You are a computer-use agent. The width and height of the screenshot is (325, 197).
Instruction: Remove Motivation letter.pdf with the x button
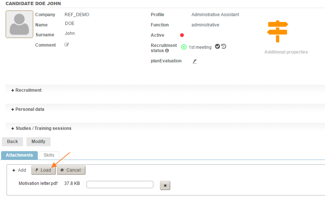[x=165, y=186]
